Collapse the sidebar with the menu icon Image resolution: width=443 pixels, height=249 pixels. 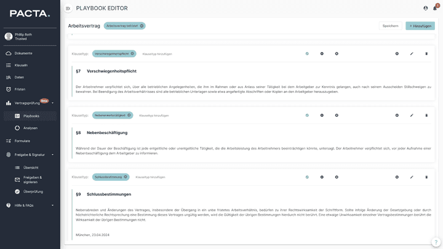68,8
